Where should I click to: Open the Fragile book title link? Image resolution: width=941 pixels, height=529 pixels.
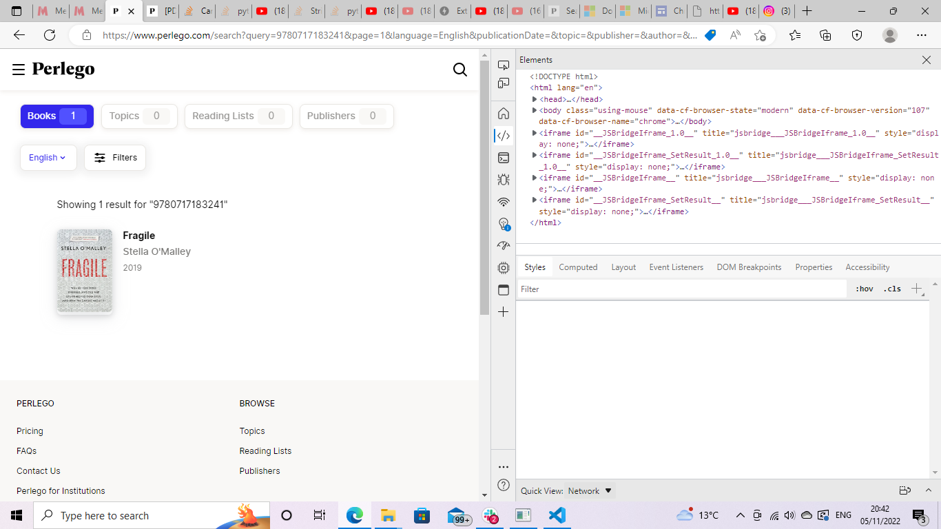tap(139, 236)
